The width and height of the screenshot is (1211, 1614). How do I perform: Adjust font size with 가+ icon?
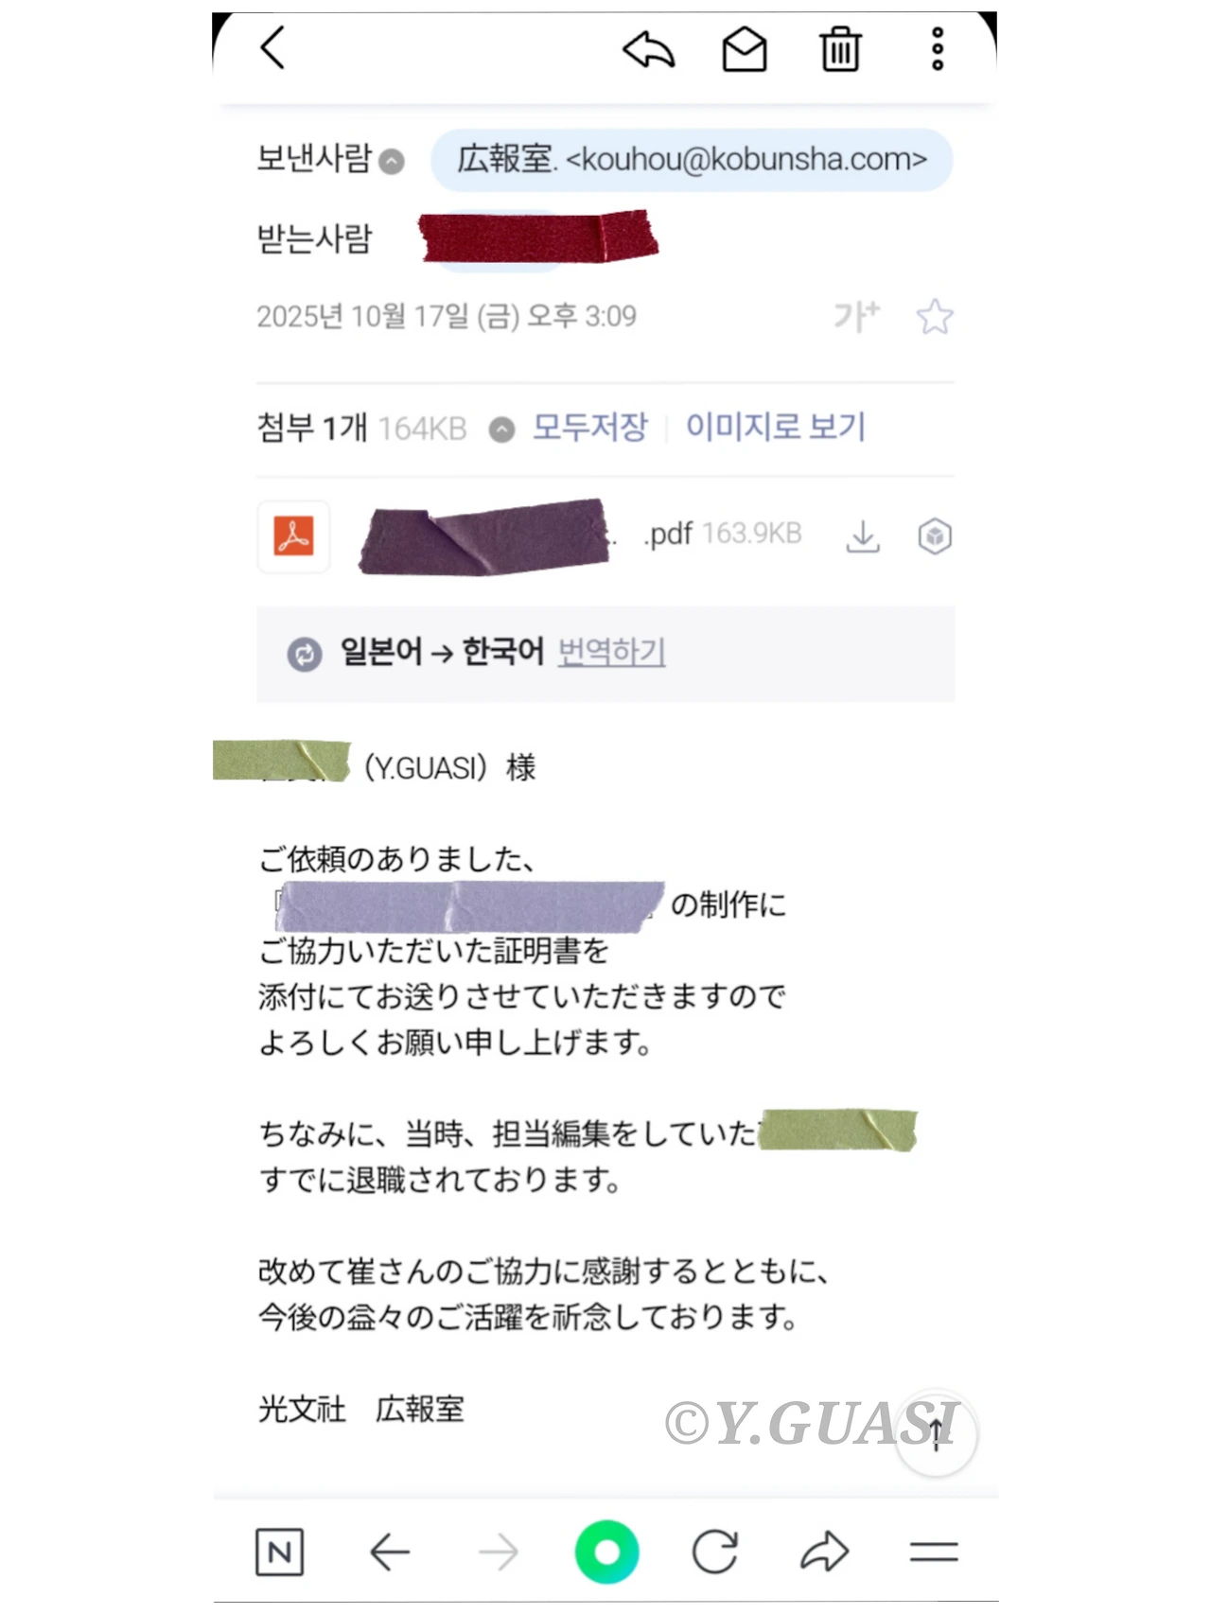tap(856, 316)
